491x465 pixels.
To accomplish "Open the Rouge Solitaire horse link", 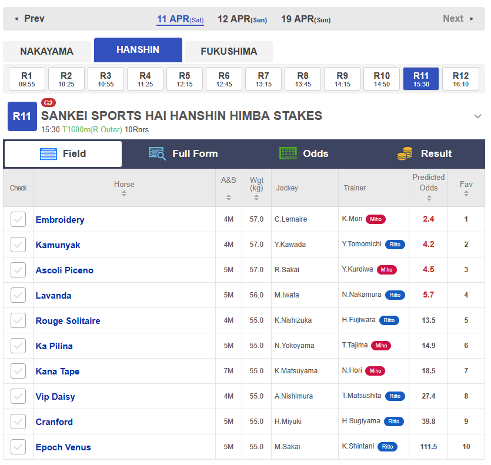I will point(68,320).
